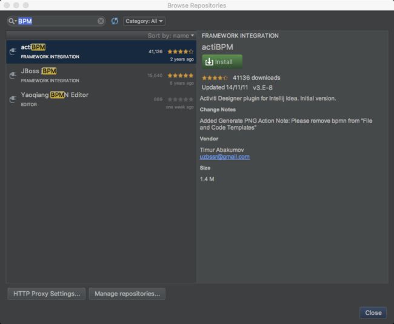Click the Browse Repositories window title
Screen dimensions: 394x324
(x=197, y=5)
